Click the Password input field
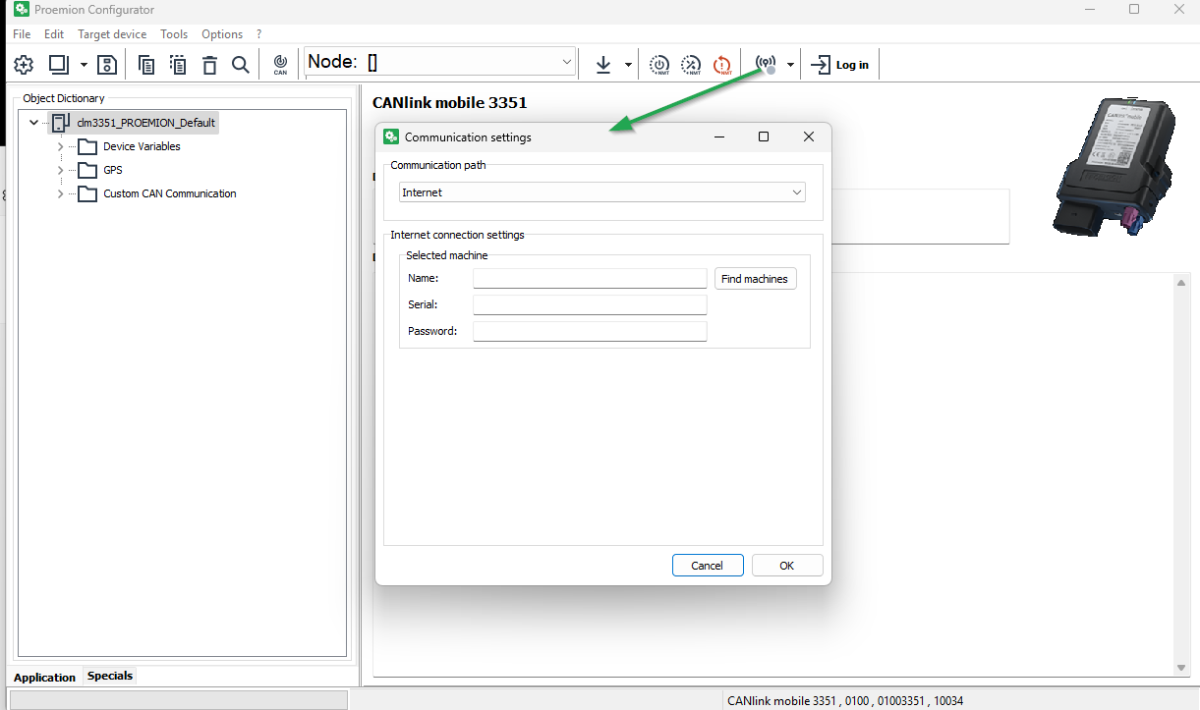The image size is (1200, 710). pos(590,331)
